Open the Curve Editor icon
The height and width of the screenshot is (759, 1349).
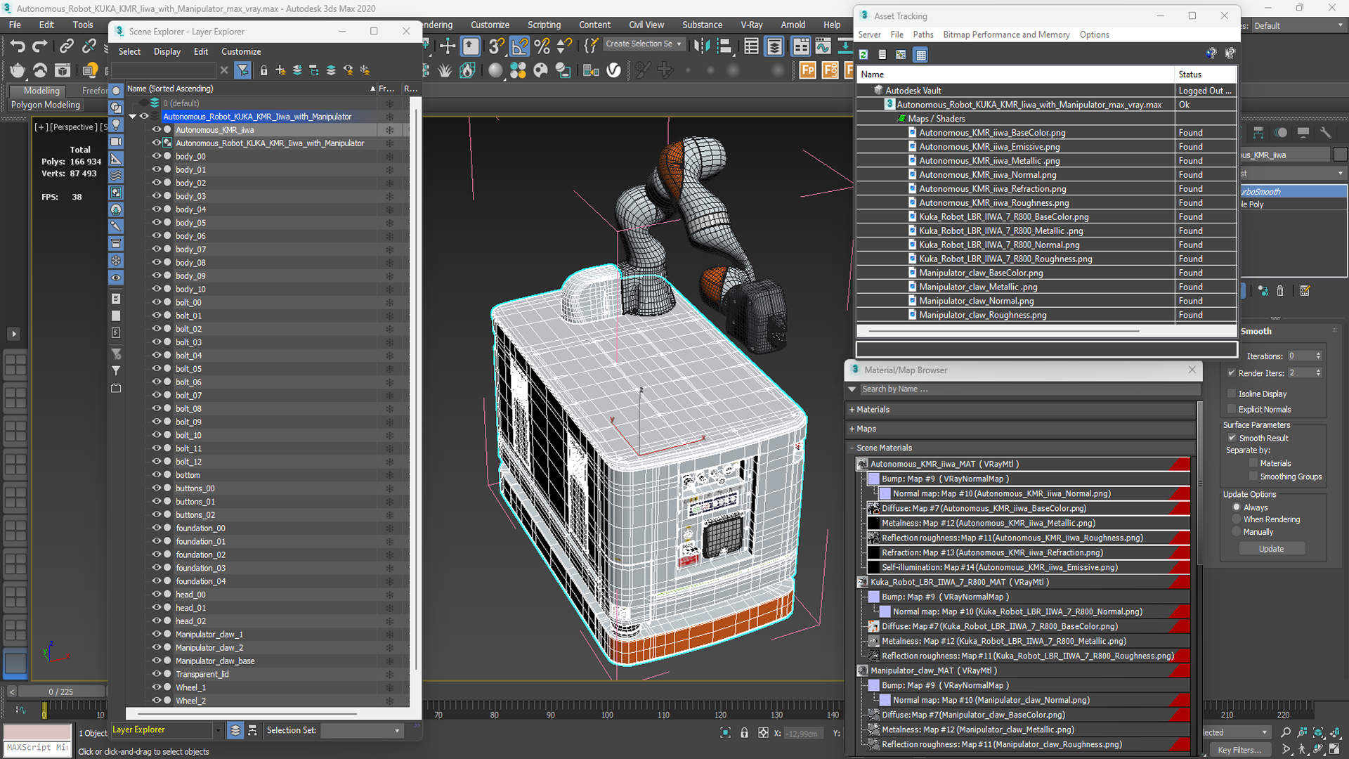[823, 46]
